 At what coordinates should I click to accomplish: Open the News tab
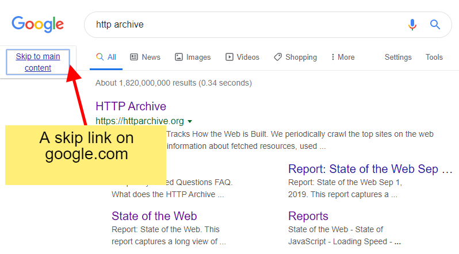click(145, 57)
